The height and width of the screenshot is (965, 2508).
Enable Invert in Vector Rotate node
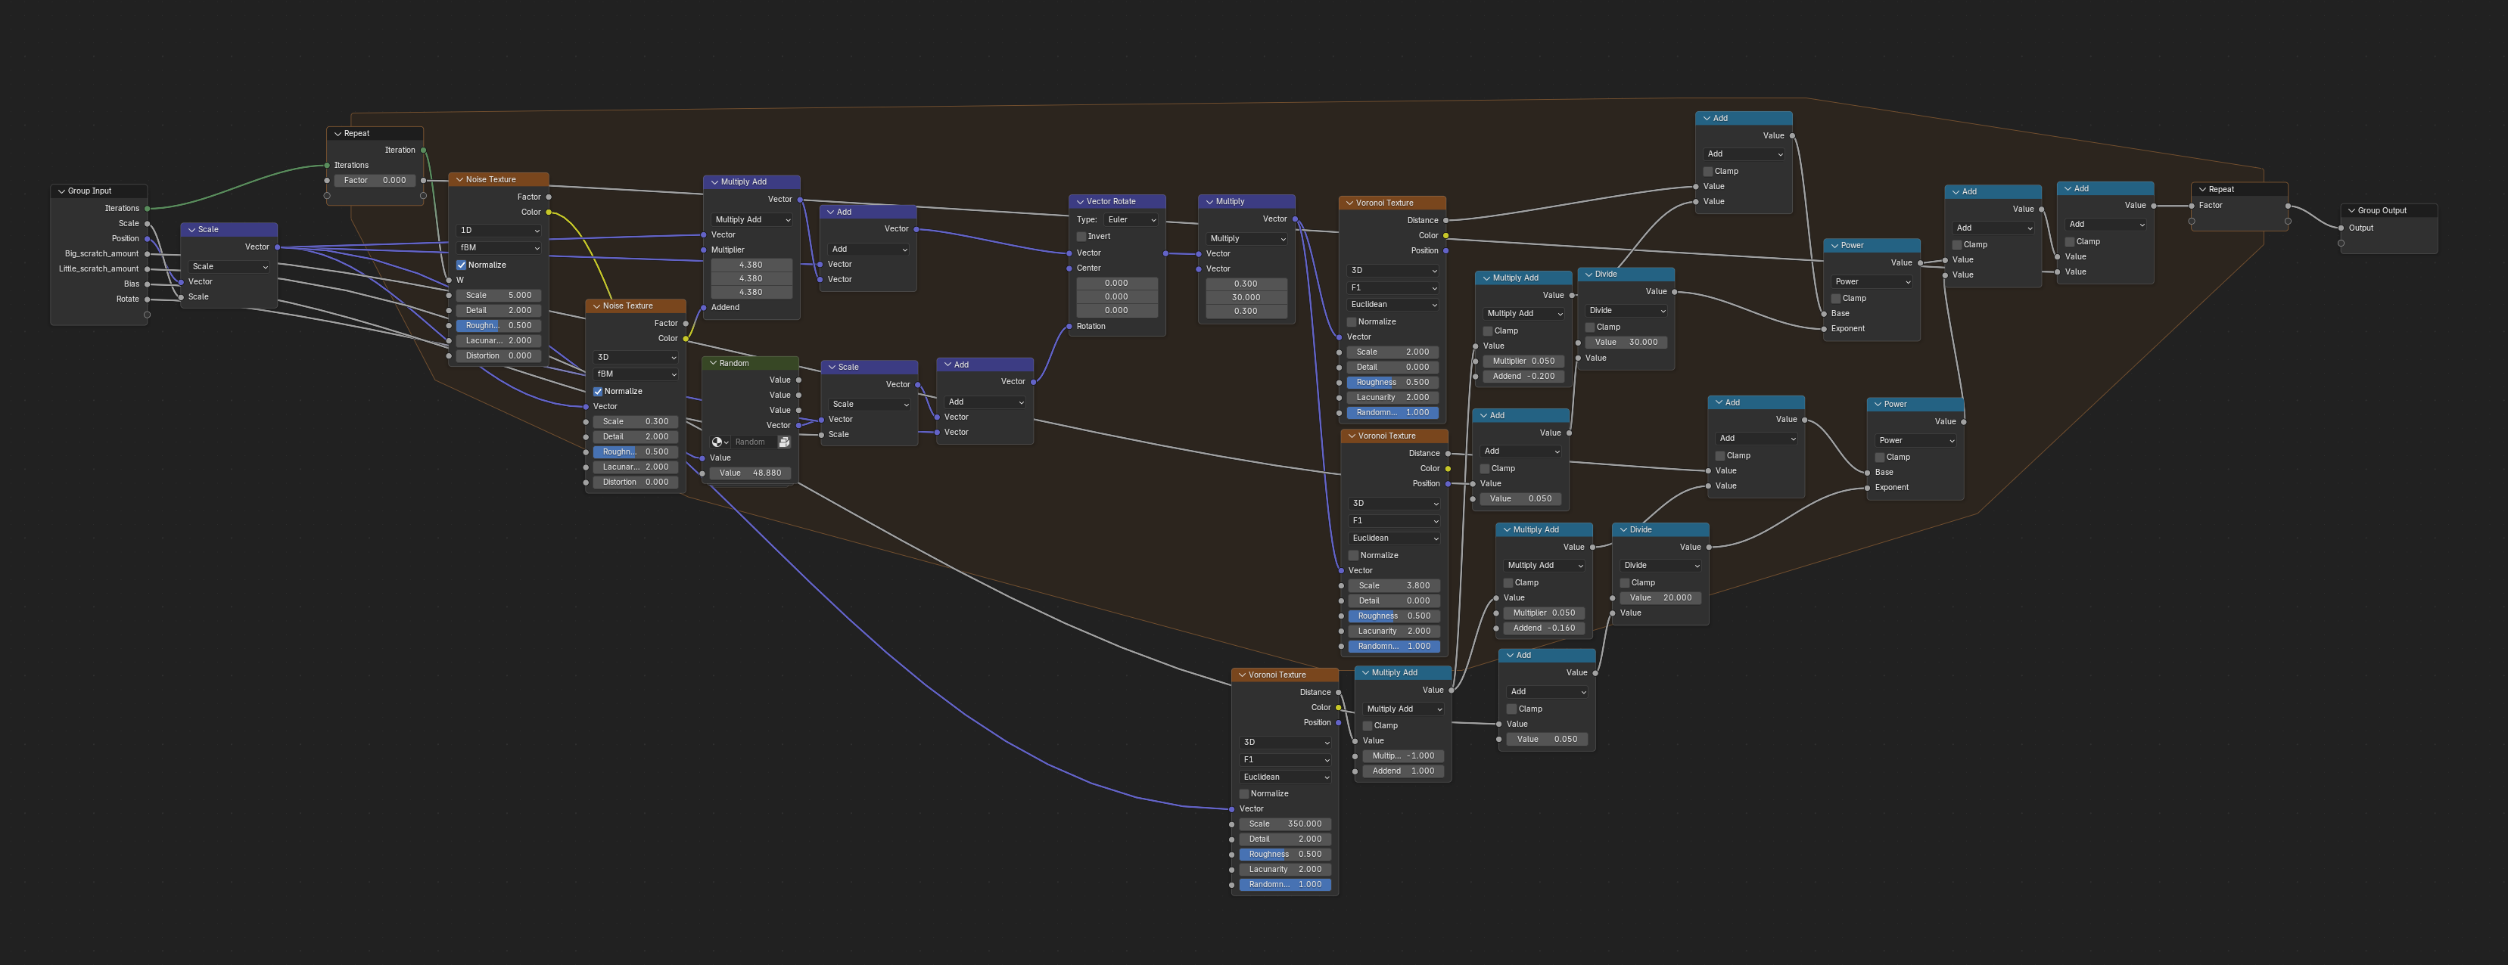tap(1081, 237)
